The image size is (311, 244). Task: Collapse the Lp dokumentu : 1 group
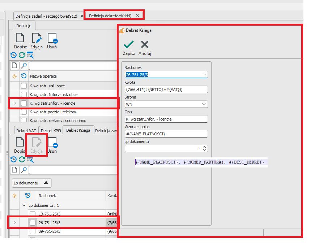pyautogui.click(x=24, y=205)
